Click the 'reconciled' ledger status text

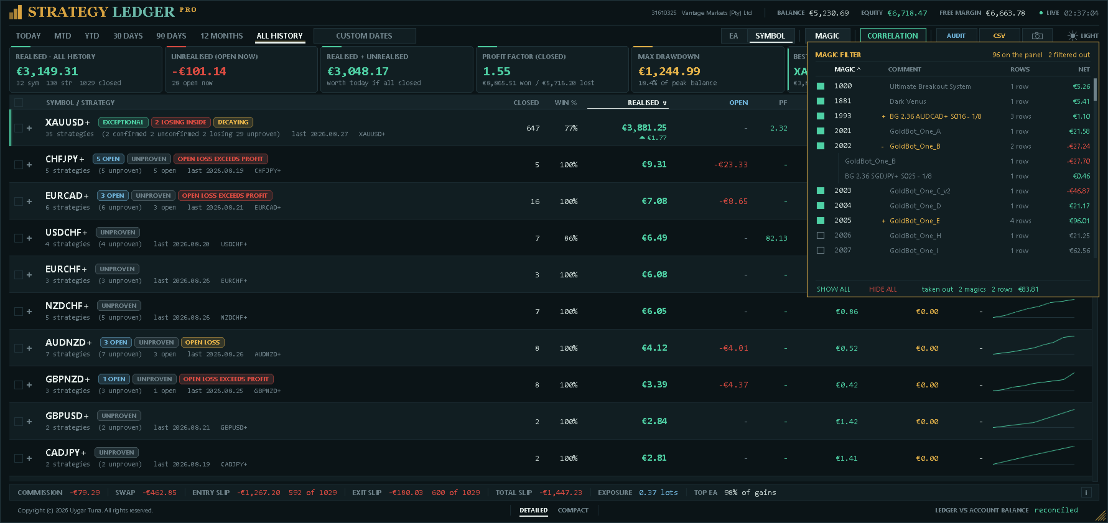coord(1056,510)
